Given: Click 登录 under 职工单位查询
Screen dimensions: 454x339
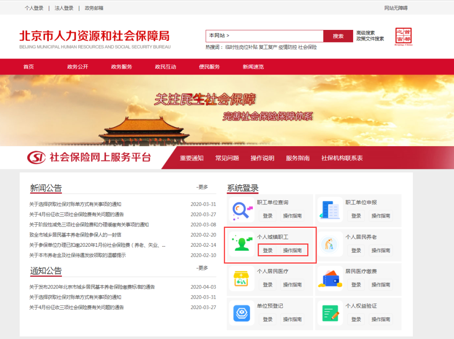Looking at the screenshot, I should click(267, 216).
